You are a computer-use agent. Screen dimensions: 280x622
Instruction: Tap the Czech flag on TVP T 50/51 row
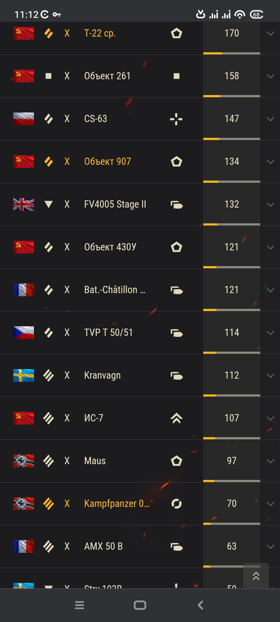[24, 333]
